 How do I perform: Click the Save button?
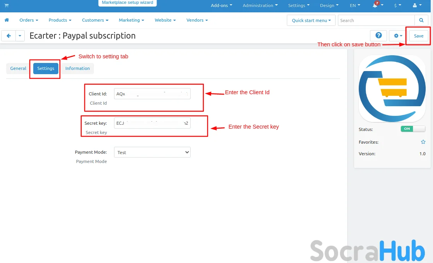(x=419, y=36)
